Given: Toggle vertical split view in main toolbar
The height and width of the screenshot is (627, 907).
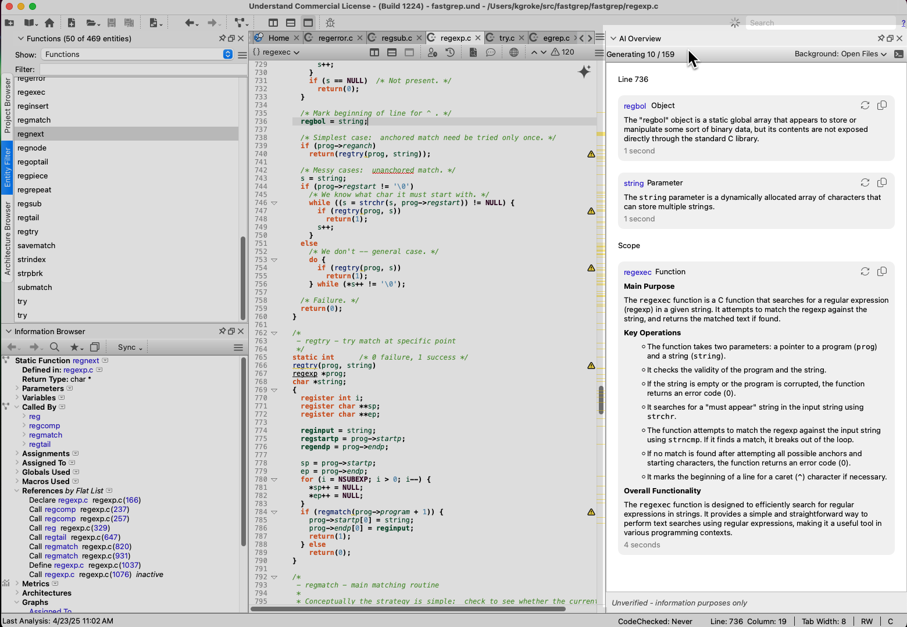Looking at the screenshot, I should (x=273, y=23).
